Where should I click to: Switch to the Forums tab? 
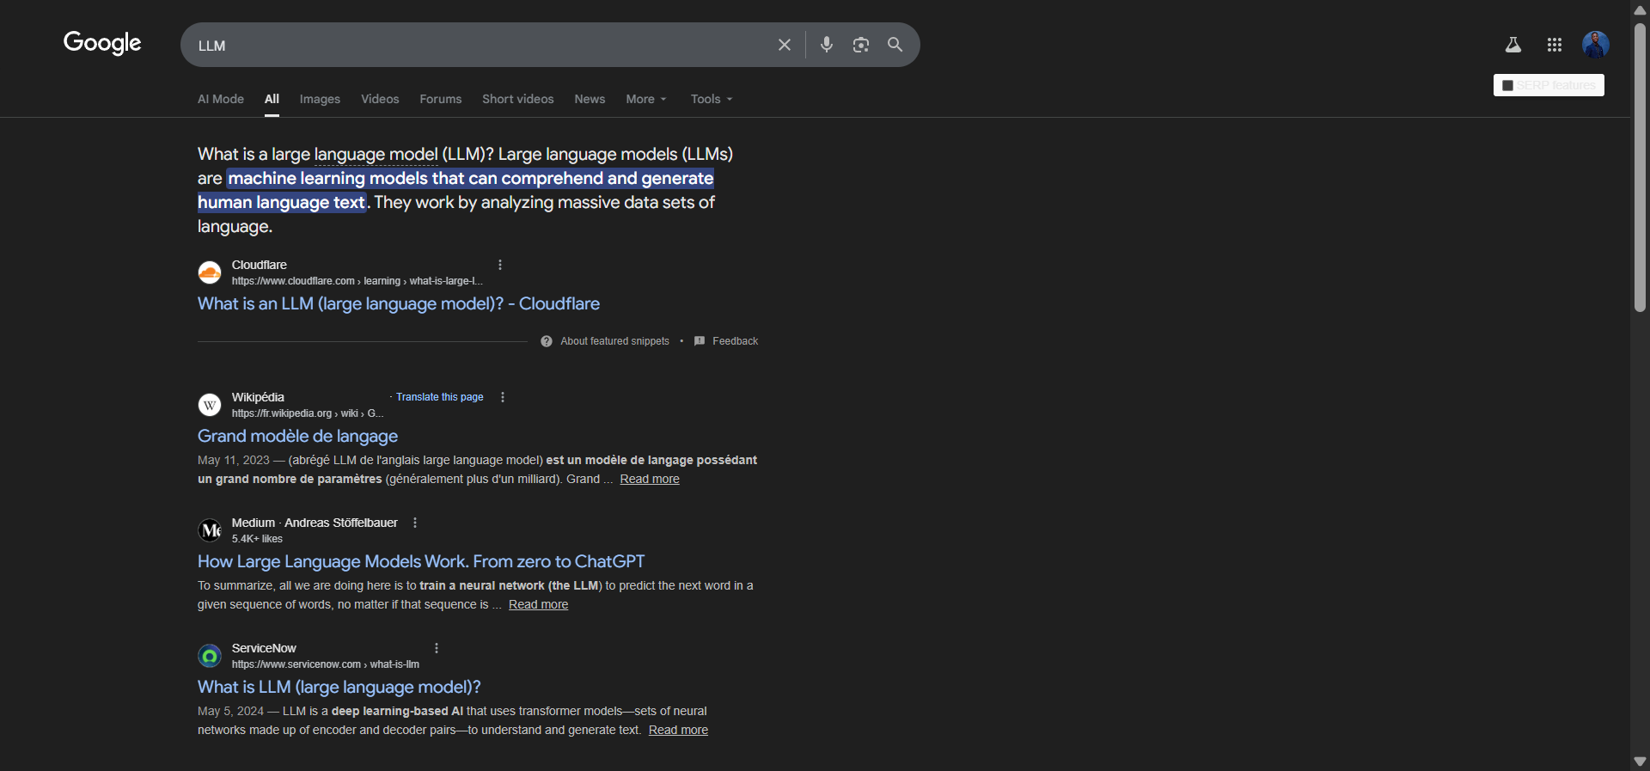(x=441, y=99)
